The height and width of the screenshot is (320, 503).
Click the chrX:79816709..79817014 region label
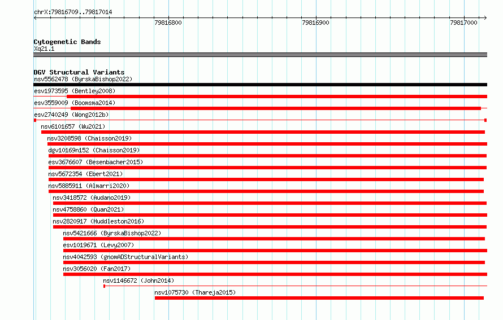[x=73, y=12]
